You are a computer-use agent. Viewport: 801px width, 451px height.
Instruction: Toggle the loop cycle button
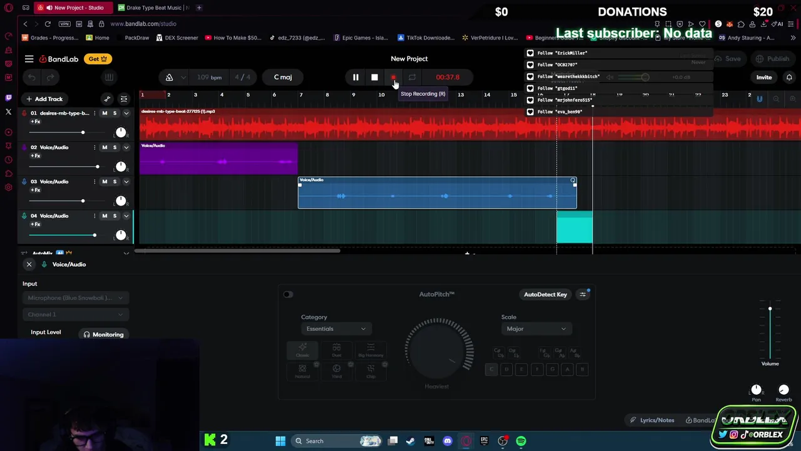412,77
